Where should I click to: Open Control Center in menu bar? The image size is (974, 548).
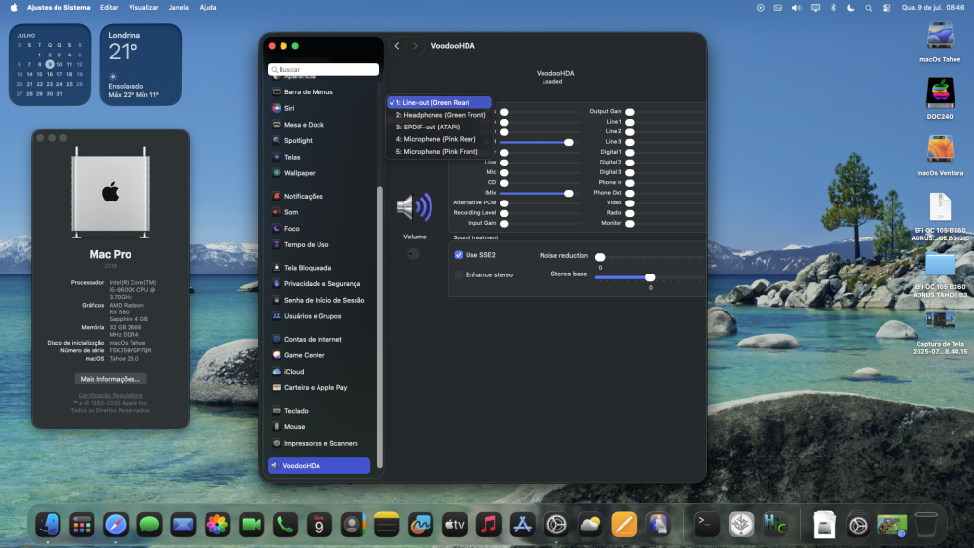point(887,8)
